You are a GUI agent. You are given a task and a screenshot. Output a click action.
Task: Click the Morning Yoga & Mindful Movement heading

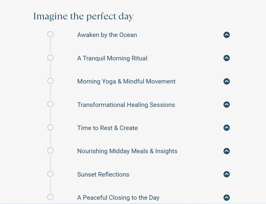(x=126, y=81)
